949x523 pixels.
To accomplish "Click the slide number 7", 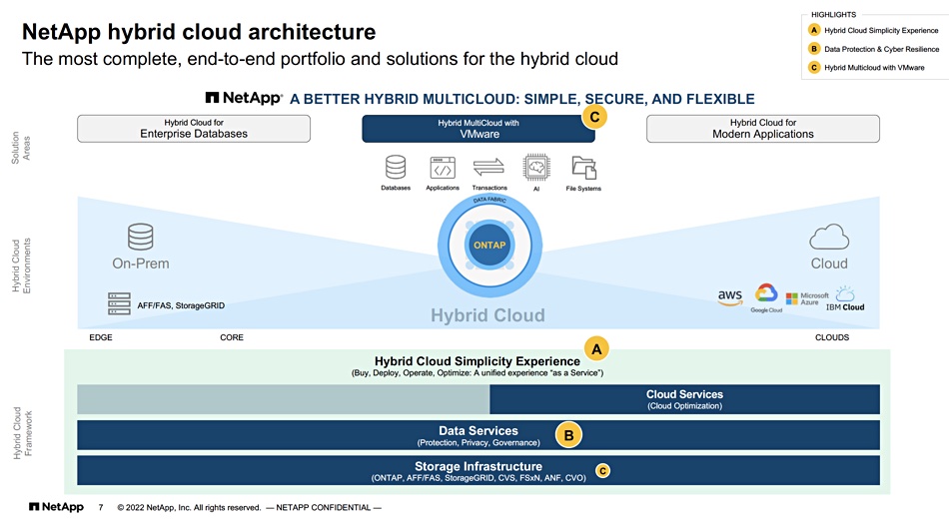I will click(x=101, y=507).
